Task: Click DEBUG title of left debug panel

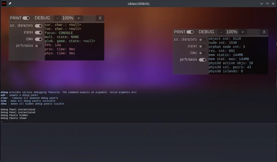Action: [42, 18]
